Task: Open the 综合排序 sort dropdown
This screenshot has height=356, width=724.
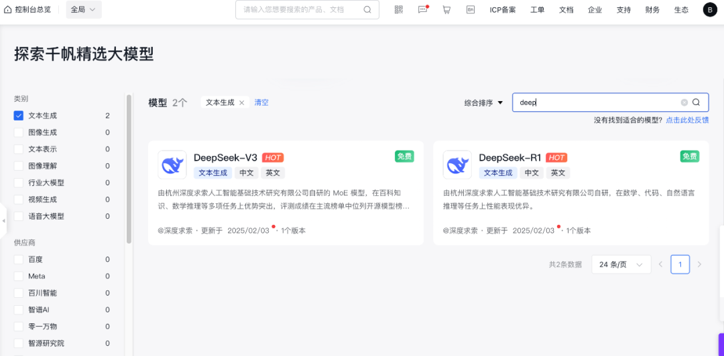Action: pos(483,103)
